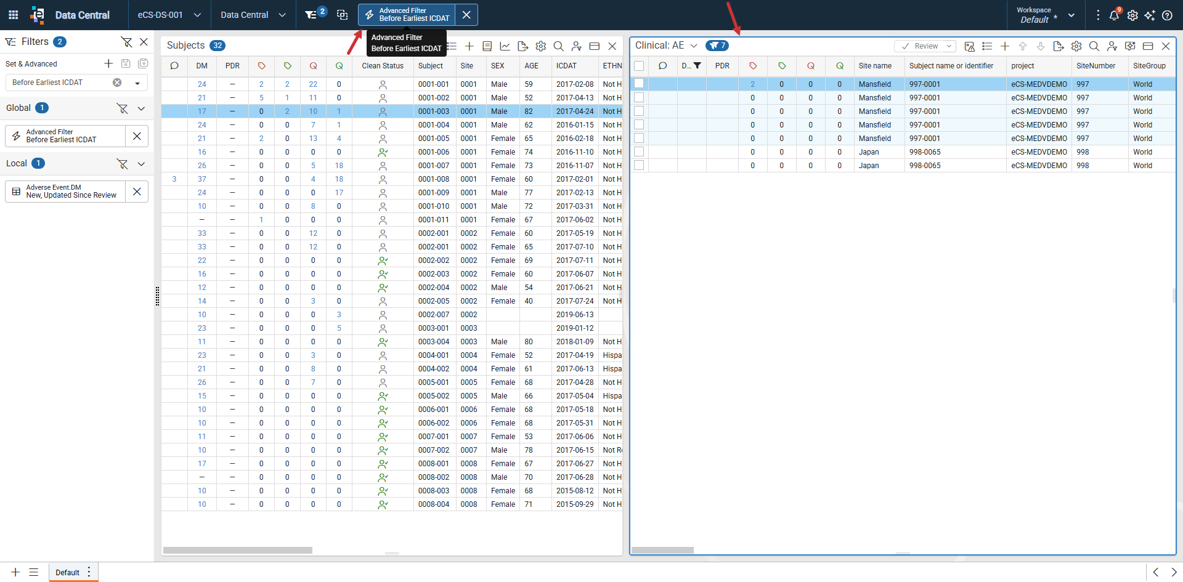Check the fifth Mansfield 997-0001 row

tap(639, 138)
